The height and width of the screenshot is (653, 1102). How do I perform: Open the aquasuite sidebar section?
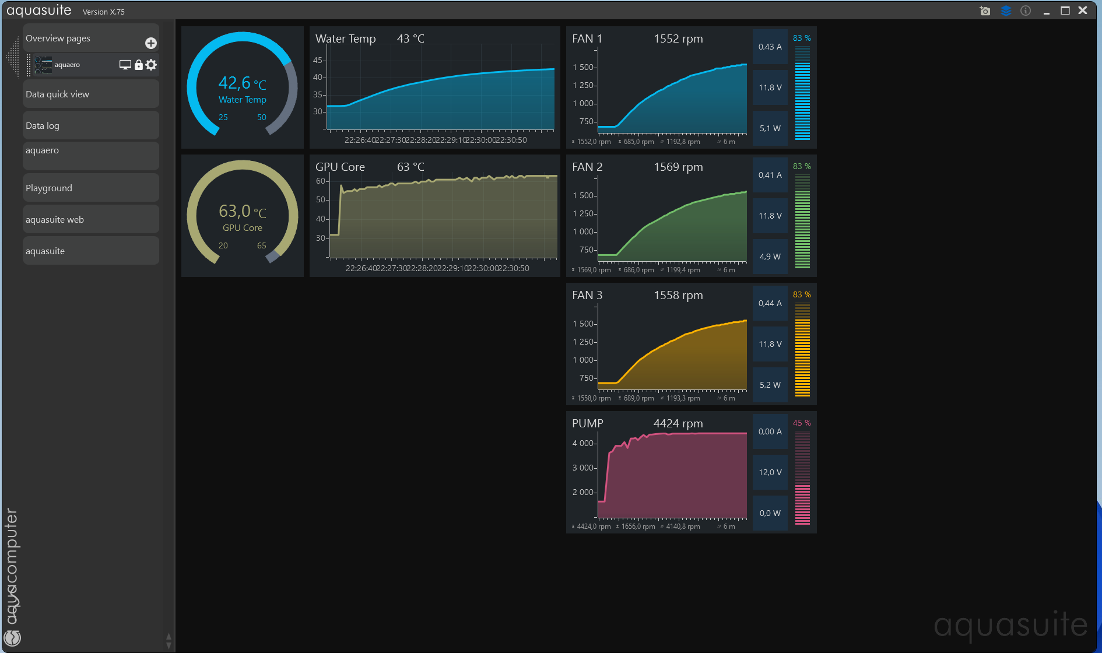[x=91, y=251]
